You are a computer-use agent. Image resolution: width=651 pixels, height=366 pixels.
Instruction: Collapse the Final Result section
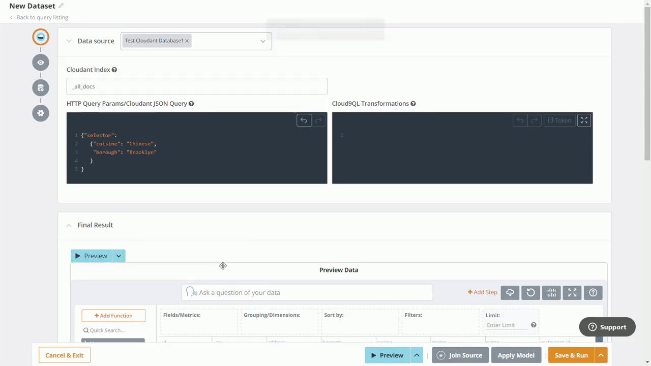point(69,225)
